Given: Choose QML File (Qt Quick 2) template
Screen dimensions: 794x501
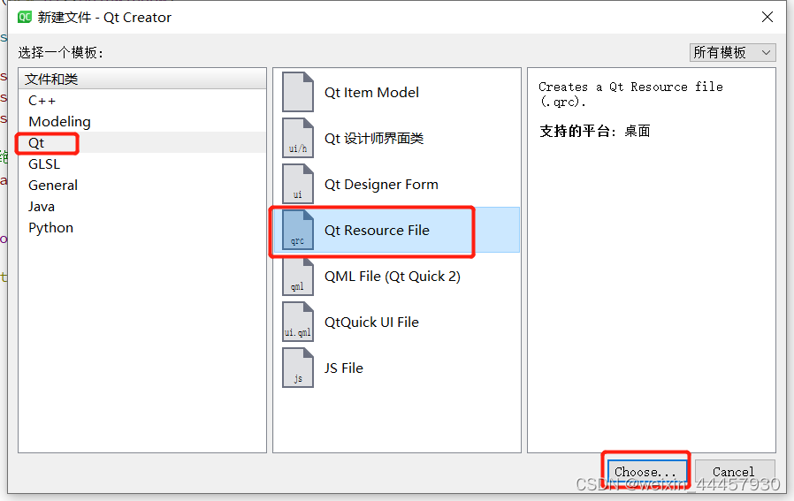Looking at the screenshot, I should (x=396, y=277).
